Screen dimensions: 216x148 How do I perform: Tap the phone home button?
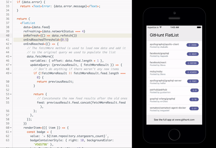174,135
